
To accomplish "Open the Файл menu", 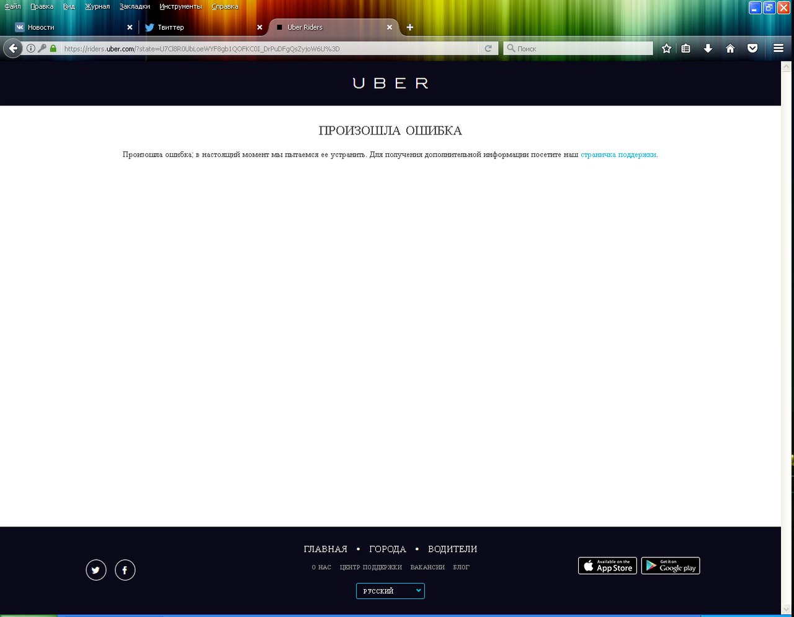I will 12,6.
